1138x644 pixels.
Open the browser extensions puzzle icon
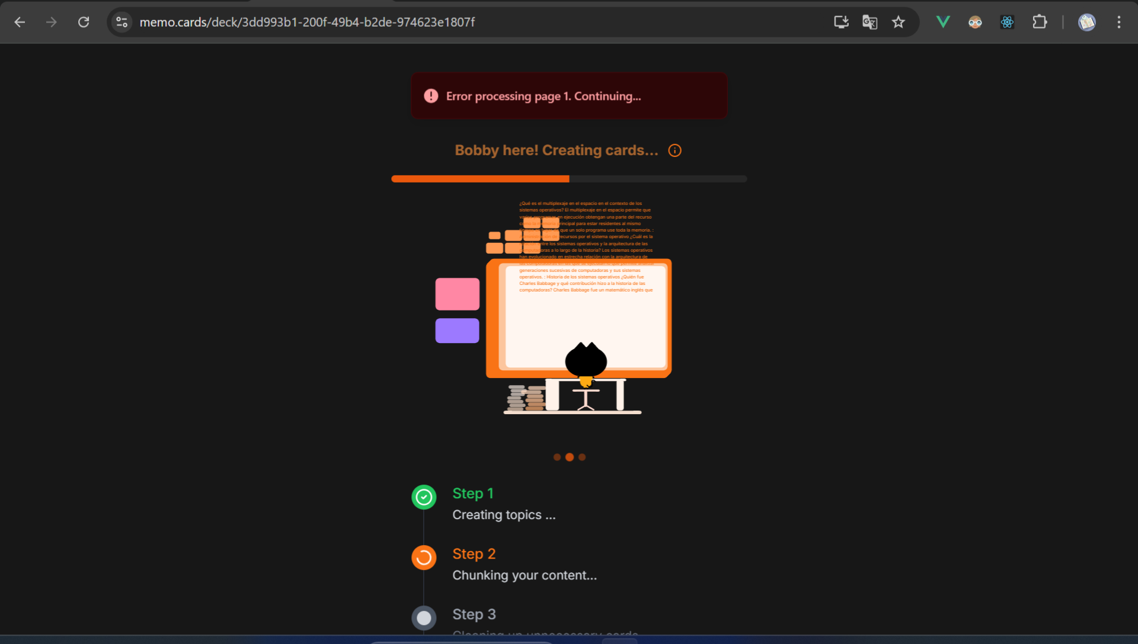(1040, 22)
